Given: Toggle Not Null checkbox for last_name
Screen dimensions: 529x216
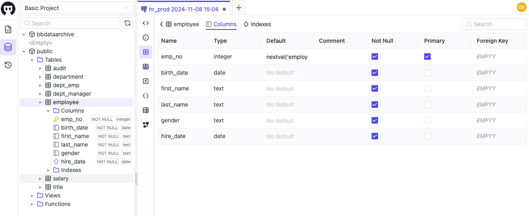Looking at the screenshot, I should [x=375, y=105].
